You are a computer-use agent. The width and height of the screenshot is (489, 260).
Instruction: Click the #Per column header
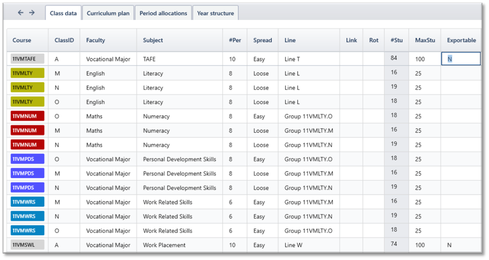[235, 40]
